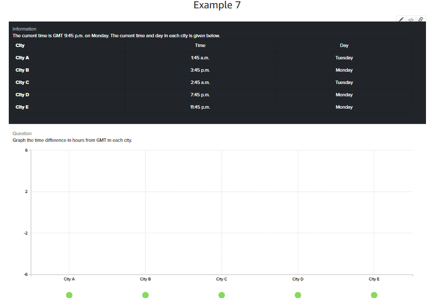Click the 'City E' table row label

[22, 107]
